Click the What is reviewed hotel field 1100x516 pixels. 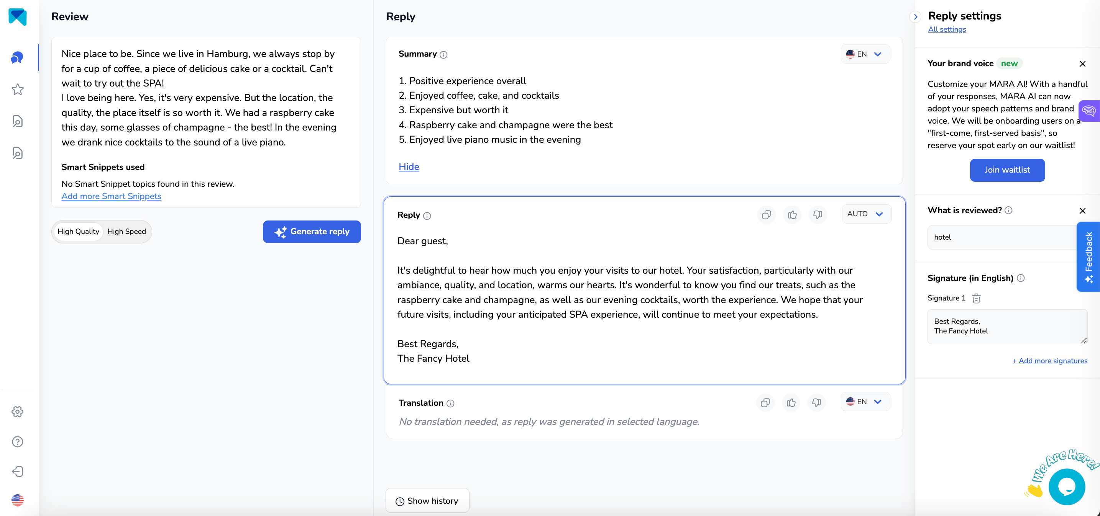tap(1002, 237)
